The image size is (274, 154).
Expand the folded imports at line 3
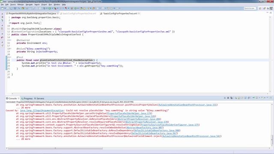pos(10,23)
